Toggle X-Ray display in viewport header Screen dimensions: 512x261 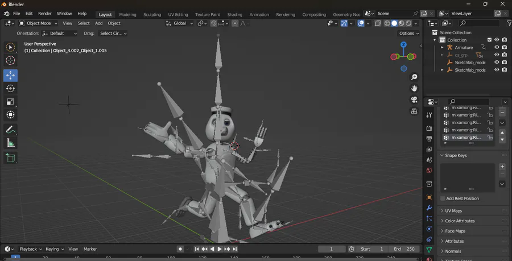[378, 23]
